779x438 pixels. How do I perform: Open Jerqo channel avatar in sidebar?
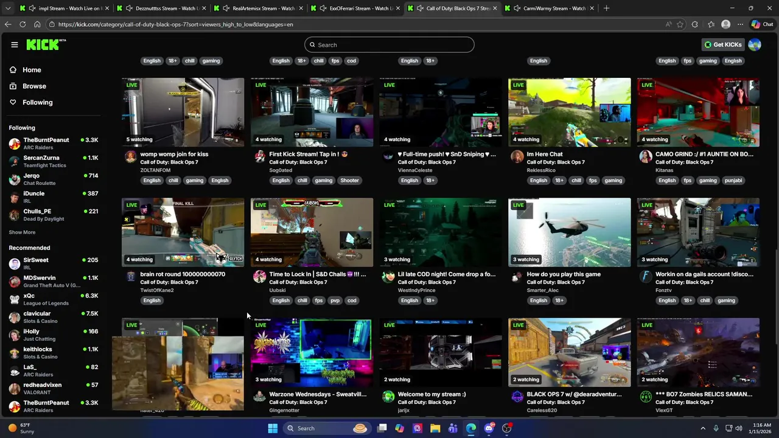point(15,179)
